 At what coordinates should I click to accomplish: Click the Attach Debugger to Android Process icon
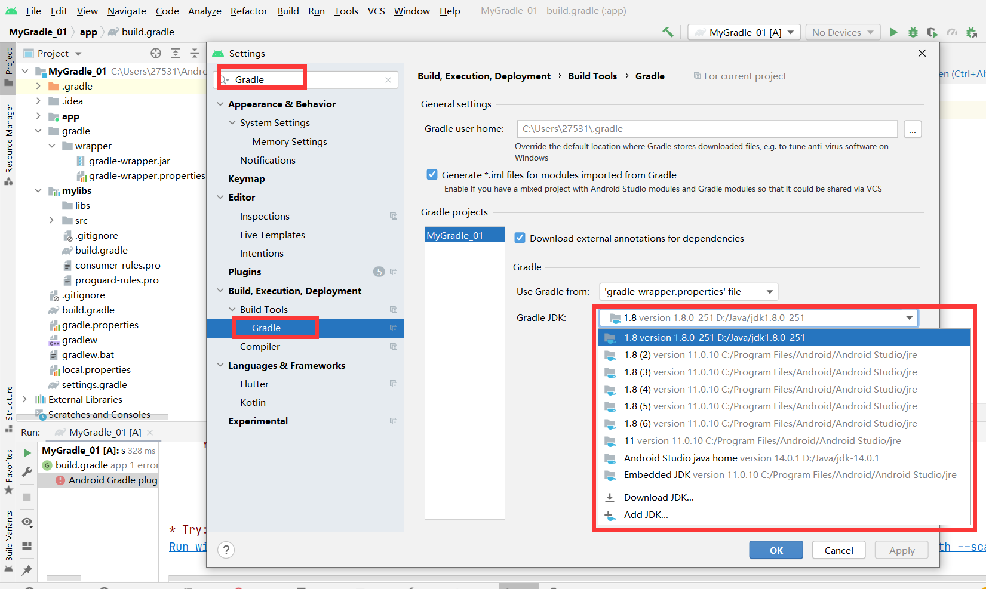(972, 32)
